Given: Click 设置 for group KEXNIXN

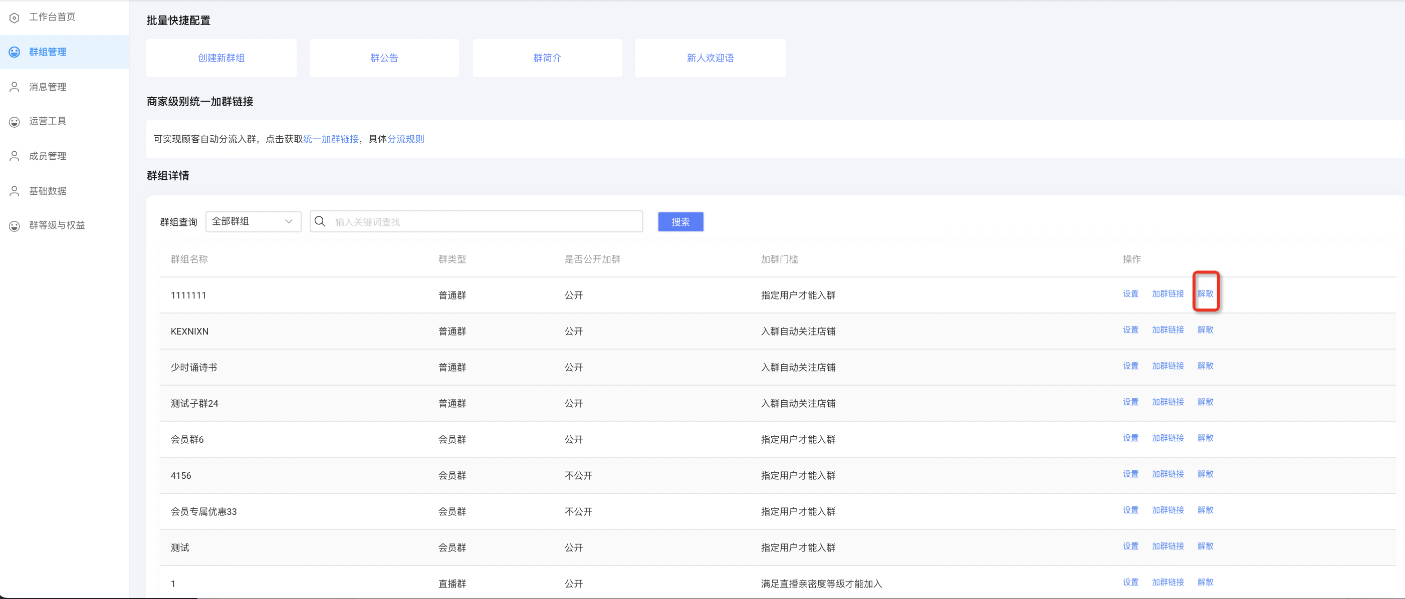Looking at the screenshot, I should pyautogui.click(x=1130, y=330).
